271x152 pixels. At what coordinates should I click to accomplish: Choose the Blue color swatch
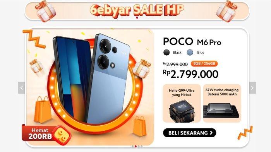[x=190, y=52]
